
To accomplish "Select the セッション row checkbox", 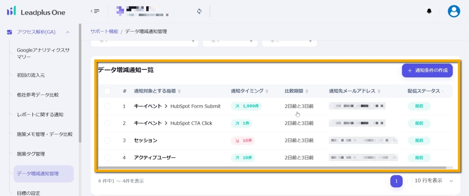I will click(107, 141).
